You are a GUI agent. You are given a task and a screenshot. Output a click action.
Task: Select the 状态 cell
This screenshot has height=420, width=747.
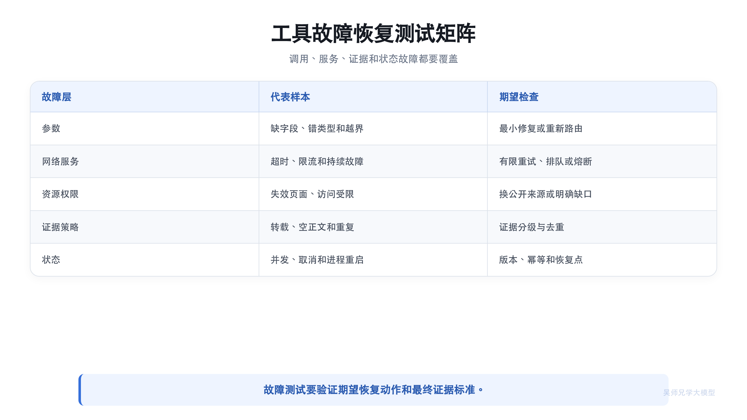(x=145, y=260)
